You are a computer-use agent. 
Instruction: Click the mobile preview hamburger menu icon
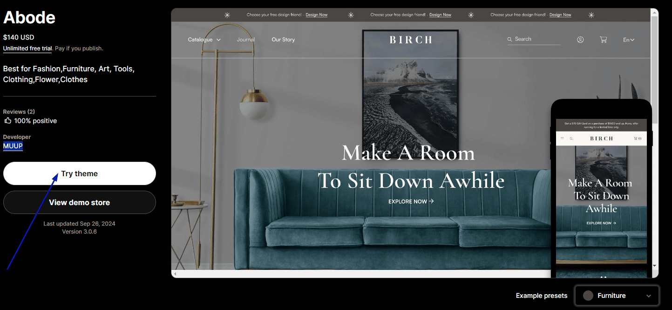pos(562,138)
